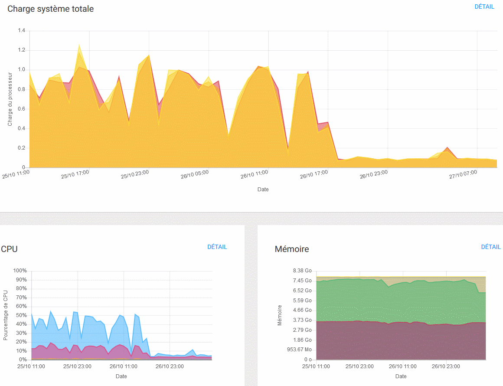Click the 50% label on CPU chart
The image size is (503, 386).
[x=21, y=315]
